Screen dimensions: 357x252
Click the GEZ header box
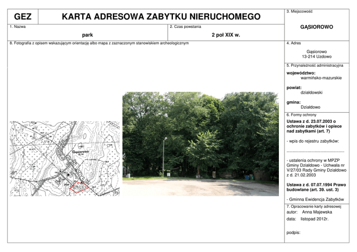[x=23, y=17]
